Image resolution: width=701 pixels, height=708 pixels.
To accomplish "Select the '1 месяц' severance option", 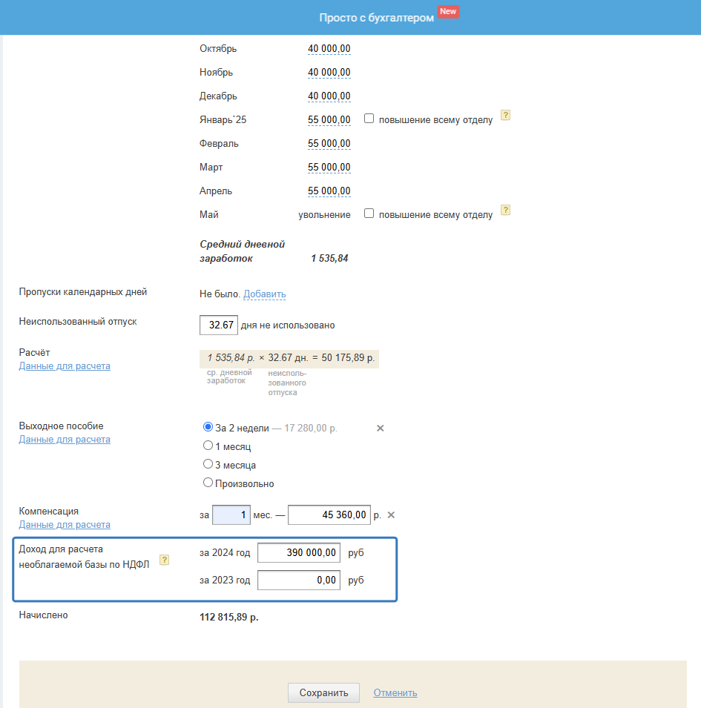I will tap(208, 446).
